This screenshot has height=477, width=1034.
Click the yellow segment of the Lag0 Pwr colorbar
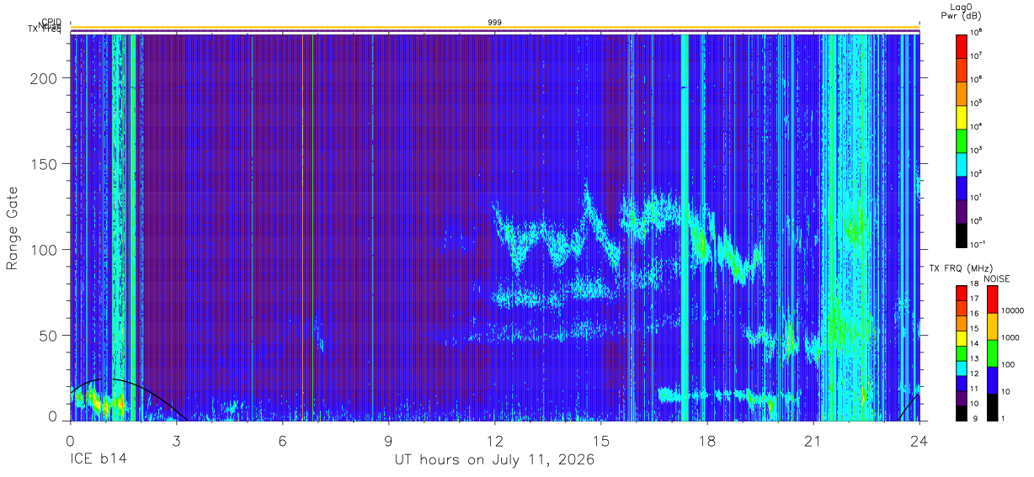(x=962, y=116)
